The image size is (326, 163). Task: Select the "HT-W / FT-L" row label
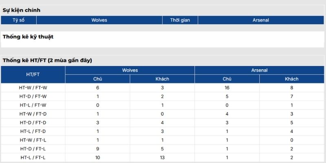(33, 140)
